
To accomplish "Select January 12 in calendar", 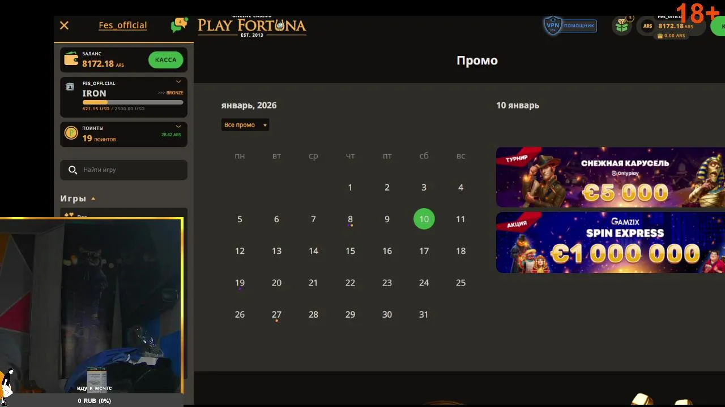I will pyautogui.click(x=240, y=251).
